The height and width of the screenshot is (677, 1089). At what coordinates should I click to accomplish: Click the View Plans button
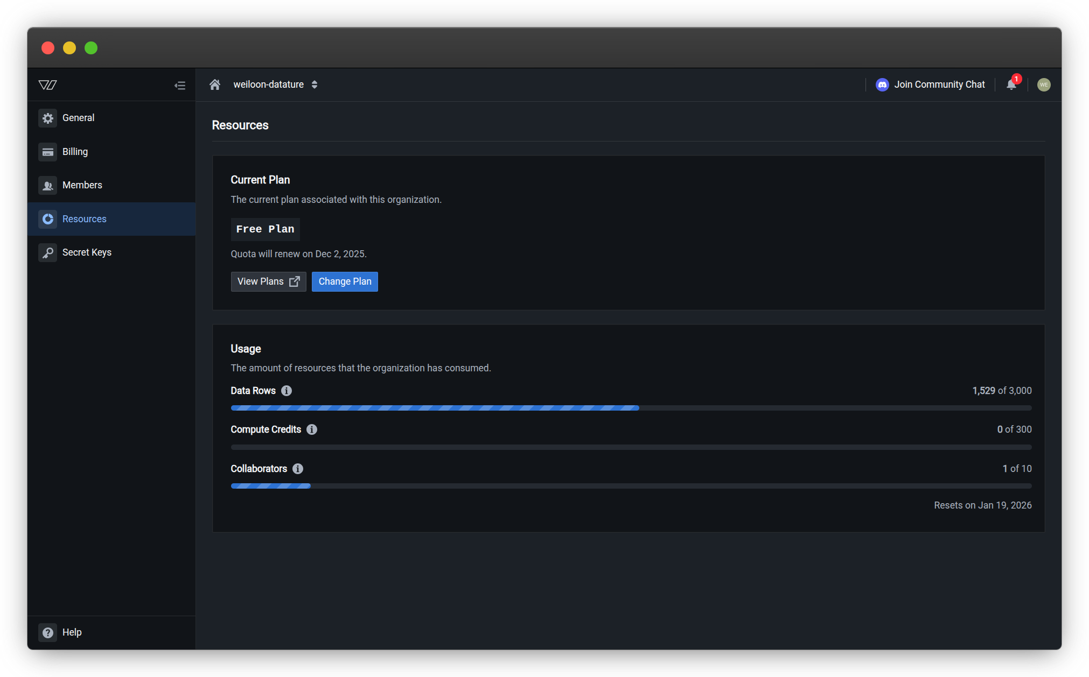268,281
